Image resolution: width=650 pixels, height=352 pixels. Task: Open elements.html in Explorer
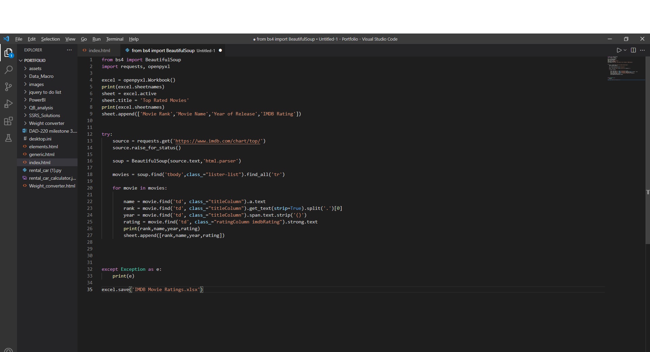pos(47,147)
